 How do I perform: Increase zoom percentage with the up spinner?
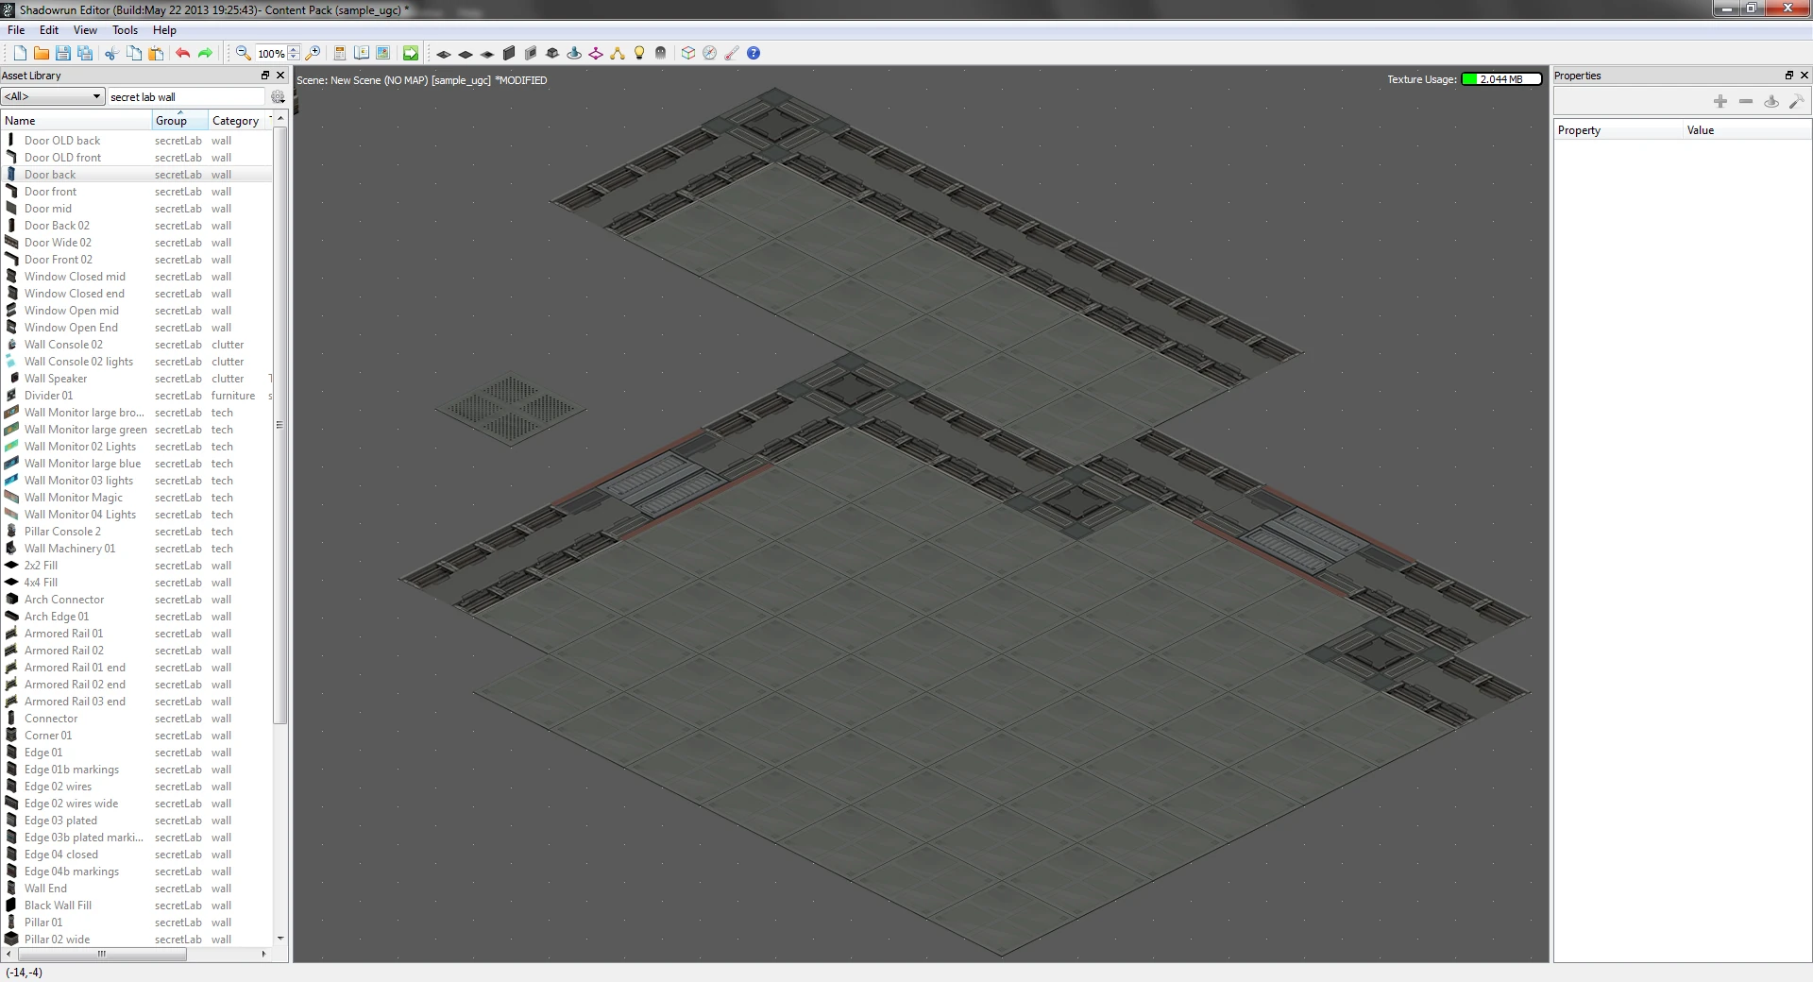[295, 50]
